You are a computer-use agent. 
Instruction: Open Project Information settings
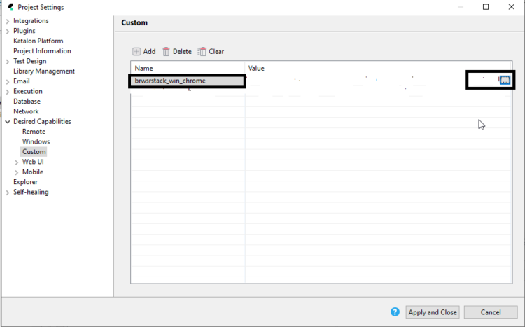pos(42,51)
